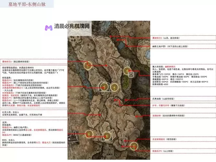Click the spiral tree emblem above the merchant grace
216x162 pixels.
pyautogui.click(x=128, y=62)
